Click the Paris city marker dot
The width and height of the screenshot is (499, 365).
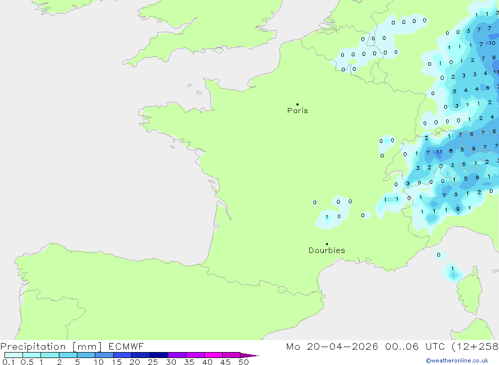point(297,105)
